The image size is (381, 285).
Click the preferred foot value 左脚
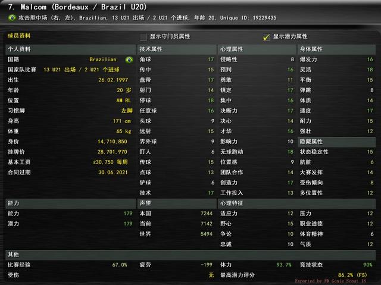[x=127, y=111]
